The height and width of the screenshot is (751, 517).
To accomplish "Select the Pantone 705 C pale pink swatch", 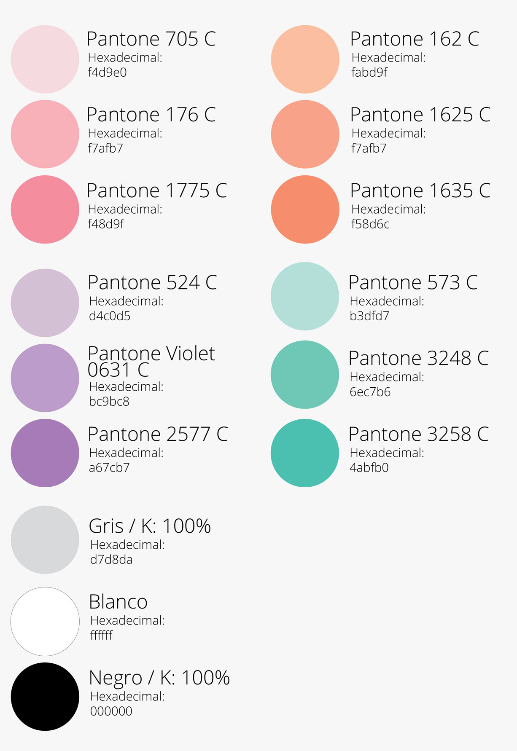I will click(x=45, y=59).
